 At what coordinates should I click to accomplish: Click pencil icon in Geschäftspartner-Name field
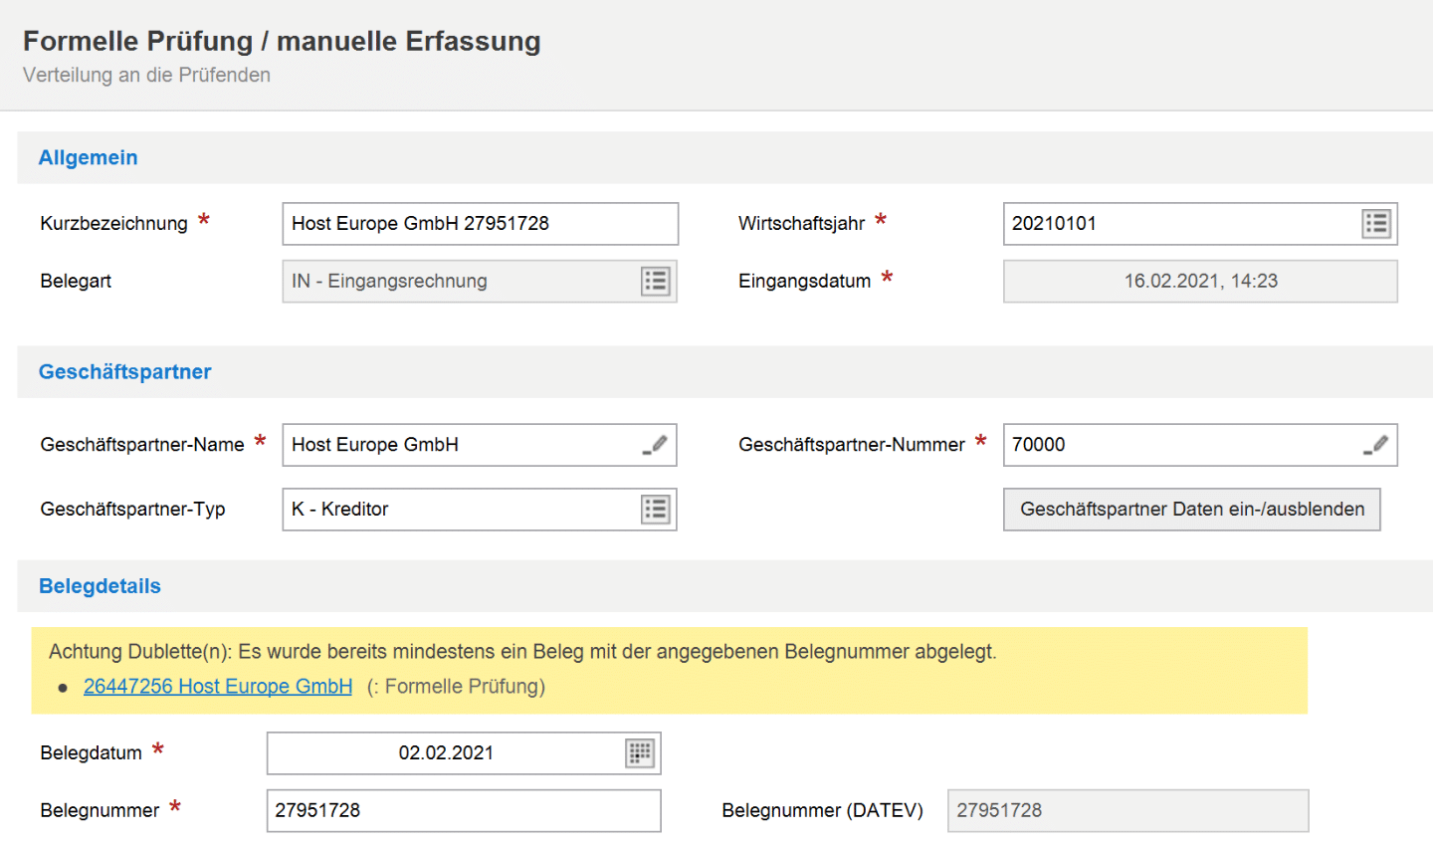pos(655,445)
